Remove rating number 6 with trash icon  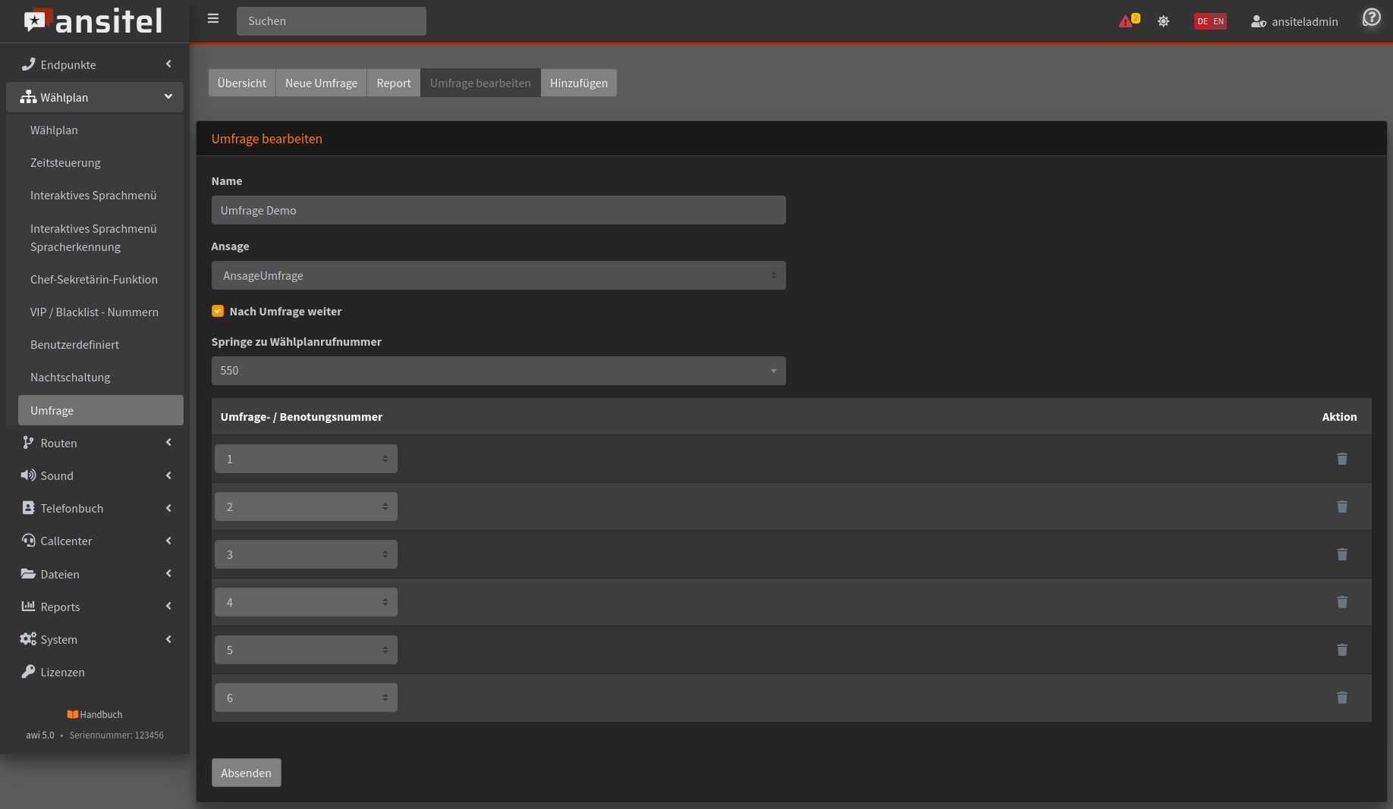coord(1341,698)
